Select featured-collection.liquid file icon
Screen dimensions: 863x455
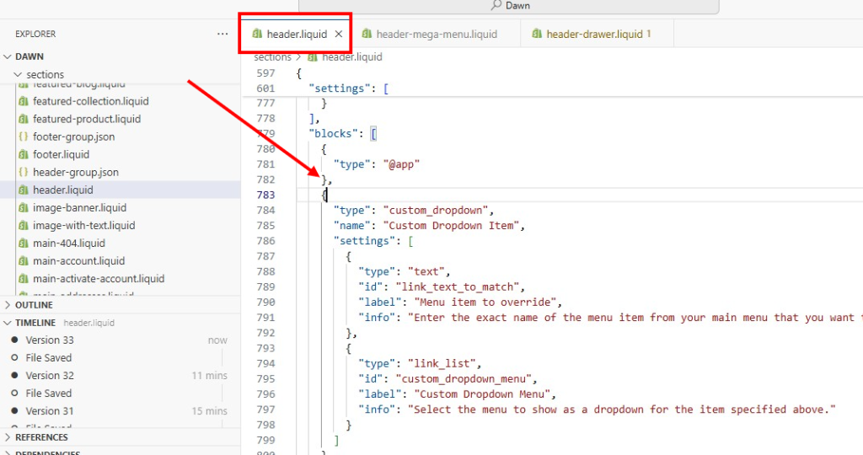coord(24,101)
